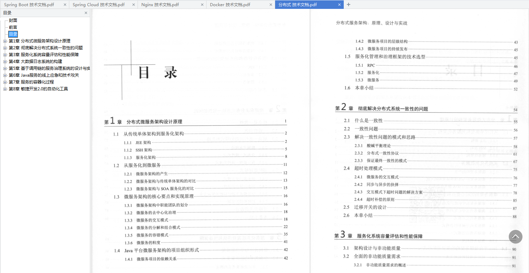Screen dimensions: 529x273
Task: Click TOC entry 2.5 迁移开关的设计
Action: (430, 207)
